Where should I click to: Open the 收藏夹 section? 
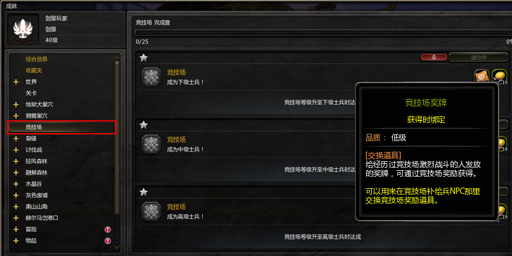tap(34, 70)
